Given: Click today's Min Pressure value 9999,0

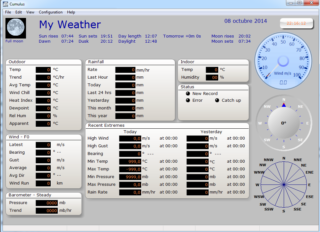Looking at the screenshot, I should click(x=130, y=177).
